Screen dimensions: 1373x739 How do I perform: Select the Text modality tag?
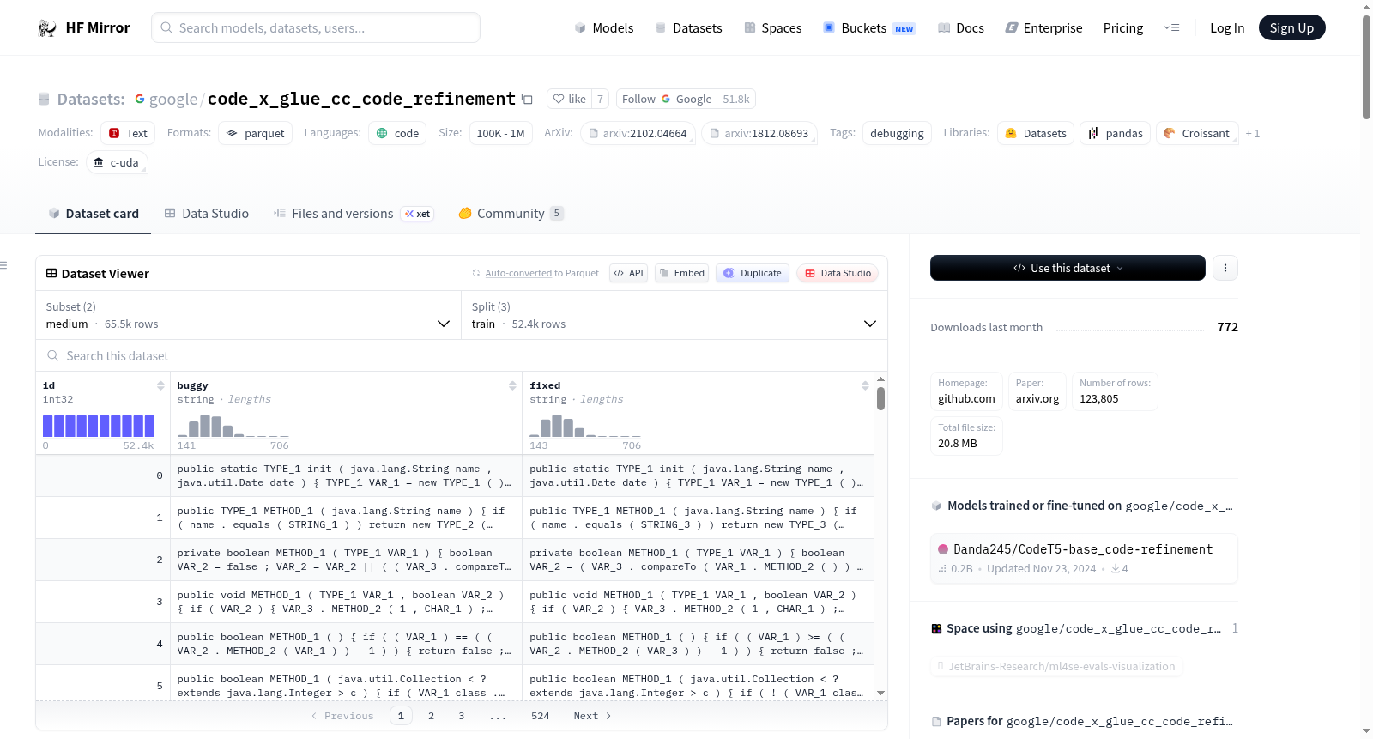coord(128,133)
